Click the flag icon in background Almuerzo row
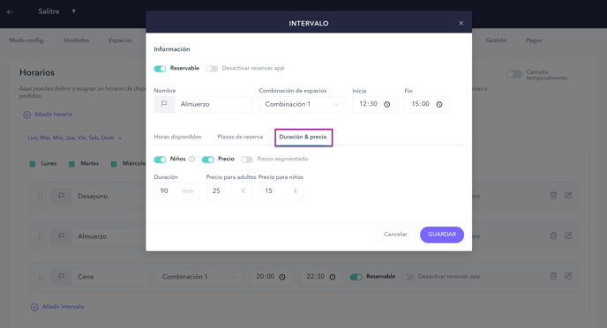The width and height of the screenshot is (607, 328). 61,236
